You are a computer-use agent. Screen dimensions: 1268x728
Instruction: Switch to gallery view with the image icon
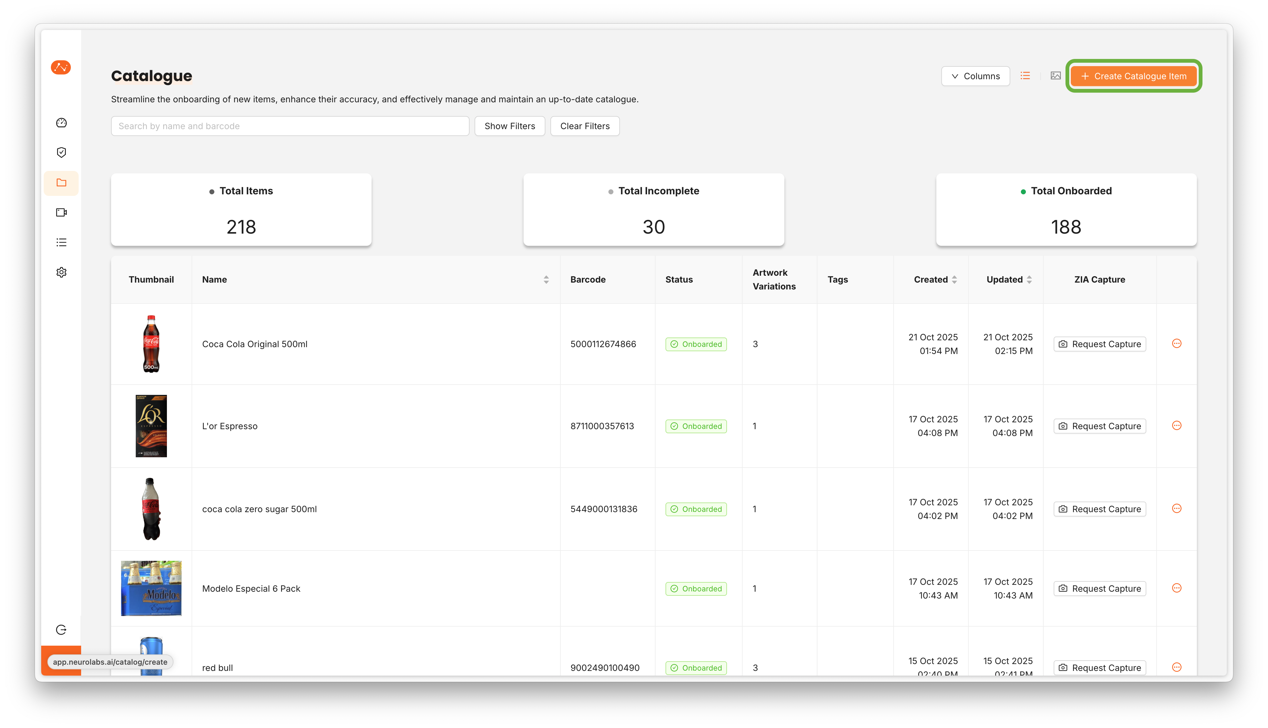[x=1055, y=75]
